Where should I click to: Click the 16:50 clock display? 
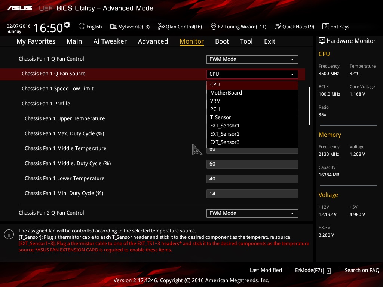point(48,28)
